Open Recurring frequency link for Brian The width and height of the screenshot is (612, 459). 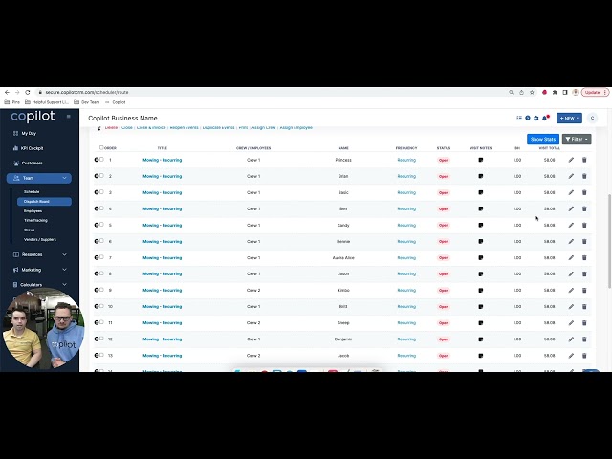406,176
